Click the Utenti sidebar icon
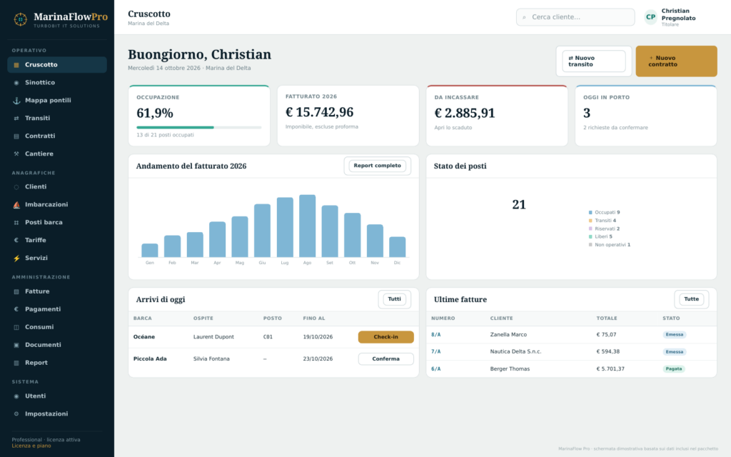This screenshot has height=457, width=731. [16, 396]
